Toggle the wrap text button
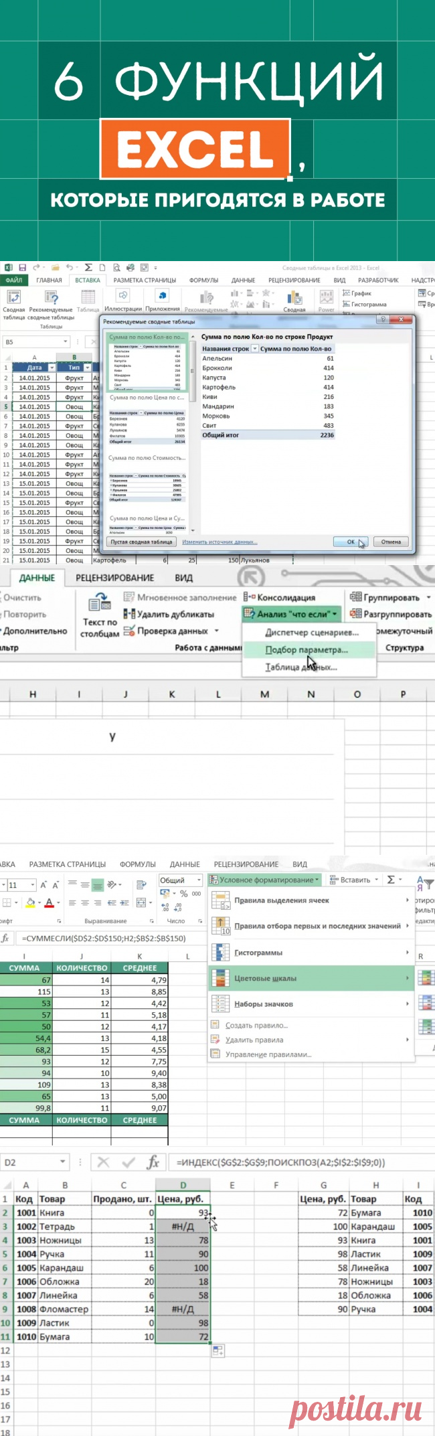The width and height of the screenshot is (435, 1436). click(x=141, y=885)
